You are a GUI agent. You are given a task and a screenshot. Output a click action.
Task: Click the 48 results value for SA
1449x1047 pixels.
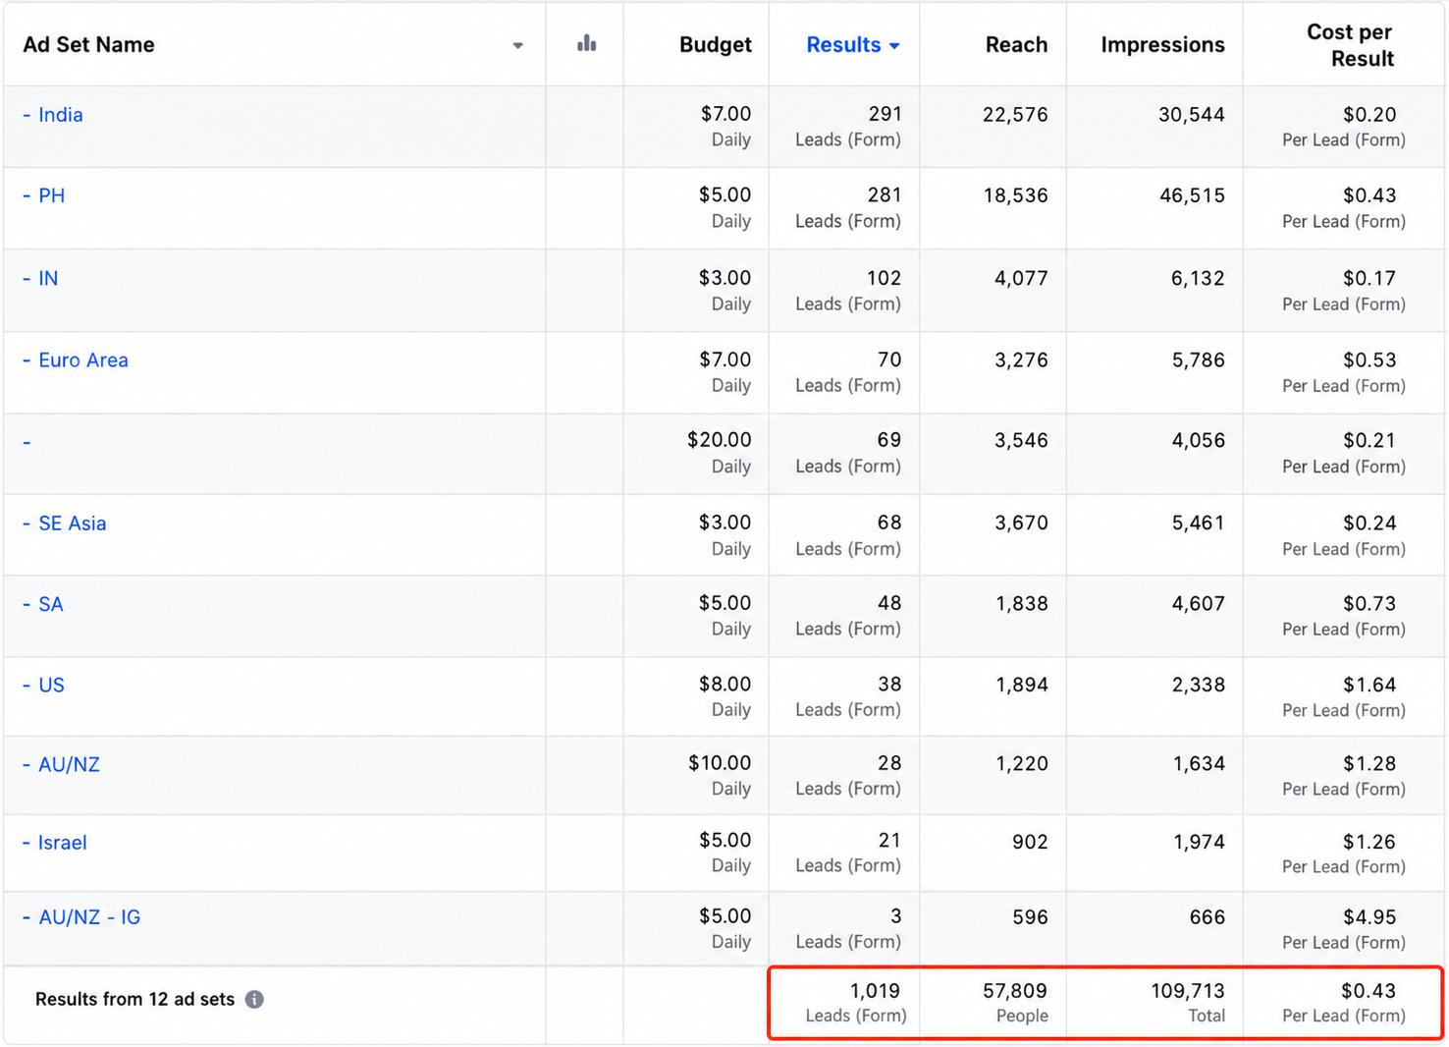coord(889,603)
